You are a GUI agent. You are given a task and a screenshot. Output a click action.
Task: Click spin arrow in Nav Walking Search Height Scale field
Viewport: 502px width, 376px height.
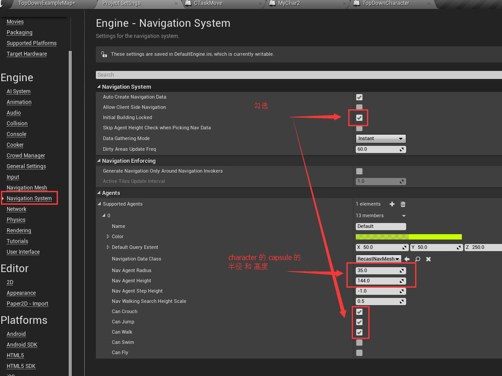click(x=402, y=302)
